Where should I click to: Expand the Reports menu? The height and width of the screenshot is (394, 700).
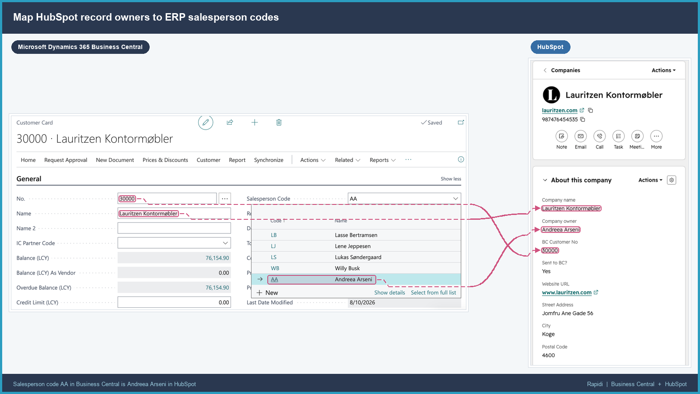pyautogui.click(x=383, y=160)
